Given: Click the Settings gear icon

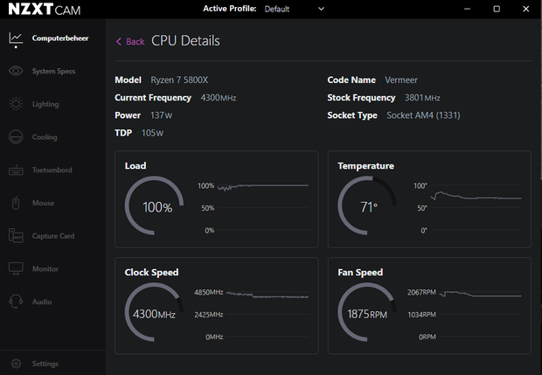Looking at the screenshot, I should click(16, 364).
